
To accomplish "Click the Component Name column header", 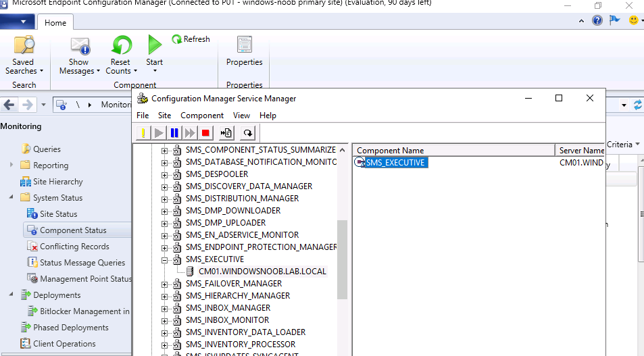I will click(x=453, y=150).
